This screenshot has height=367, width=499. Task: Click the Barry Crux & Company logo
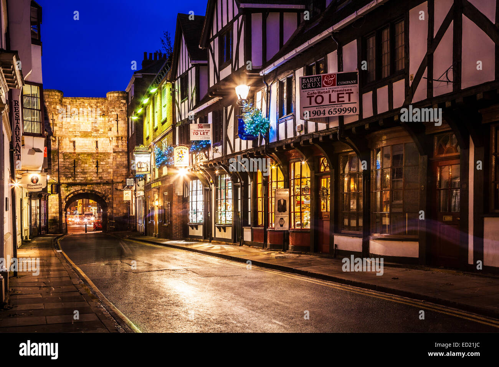(329, 81)
